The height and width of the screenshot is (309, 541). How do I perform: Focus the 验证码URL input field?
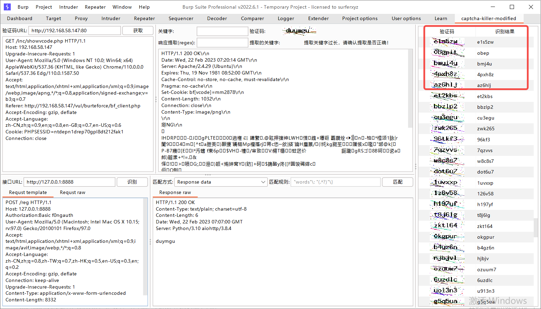click(x=74, y=30)
